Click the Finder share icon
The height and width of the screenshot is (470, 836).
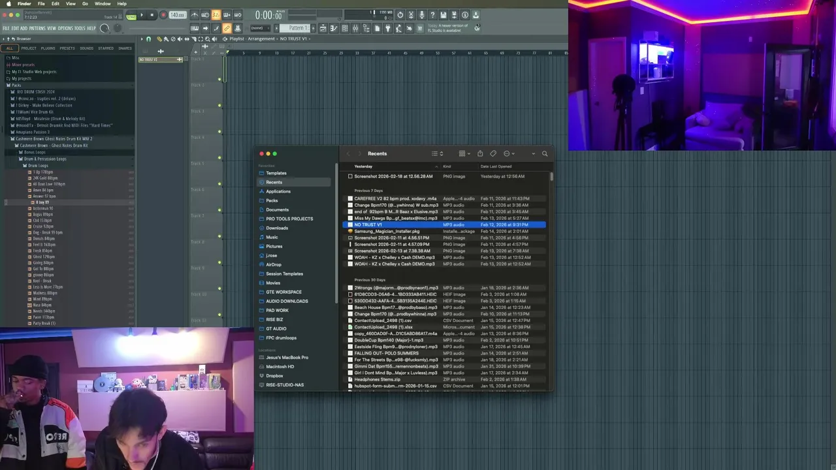[x=480, y=153]
